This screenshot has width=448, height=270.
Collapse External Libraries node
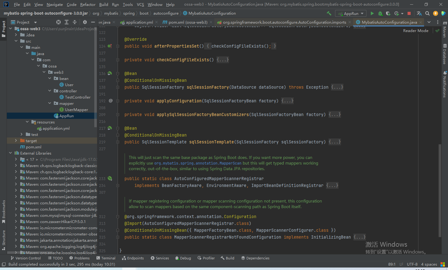click(10, 153)
